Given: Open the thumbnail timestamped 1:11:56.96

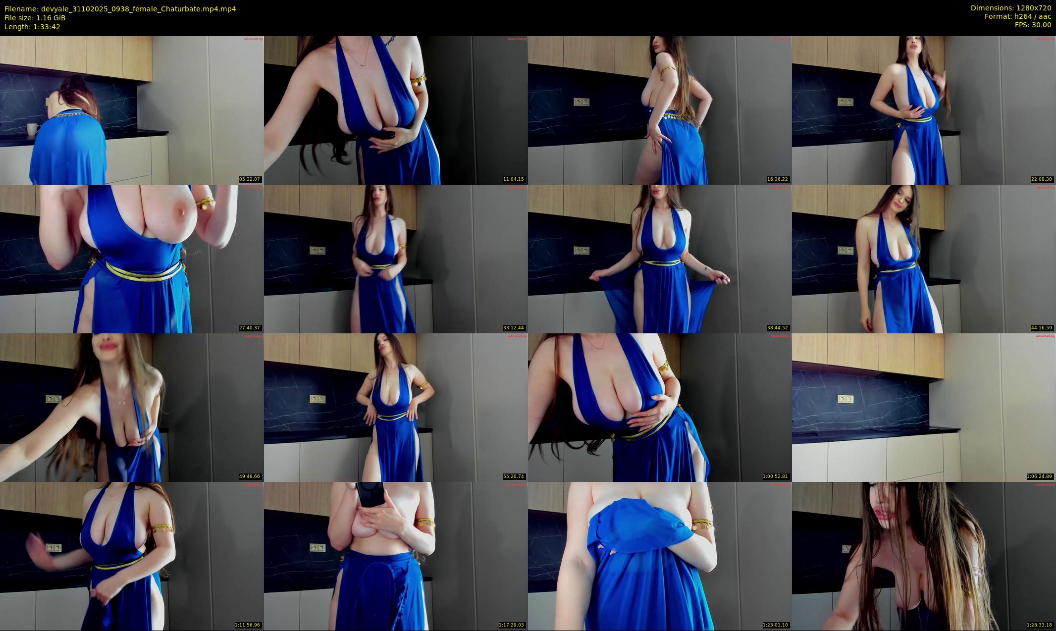Looking at the screenshot, I should pyautogui.click(x=132, y=556).
